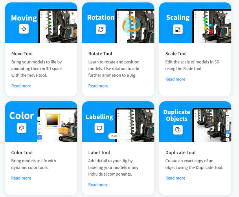Click the Drill label pill in Labelling banner
239x197 pixels.
[120, 136]
